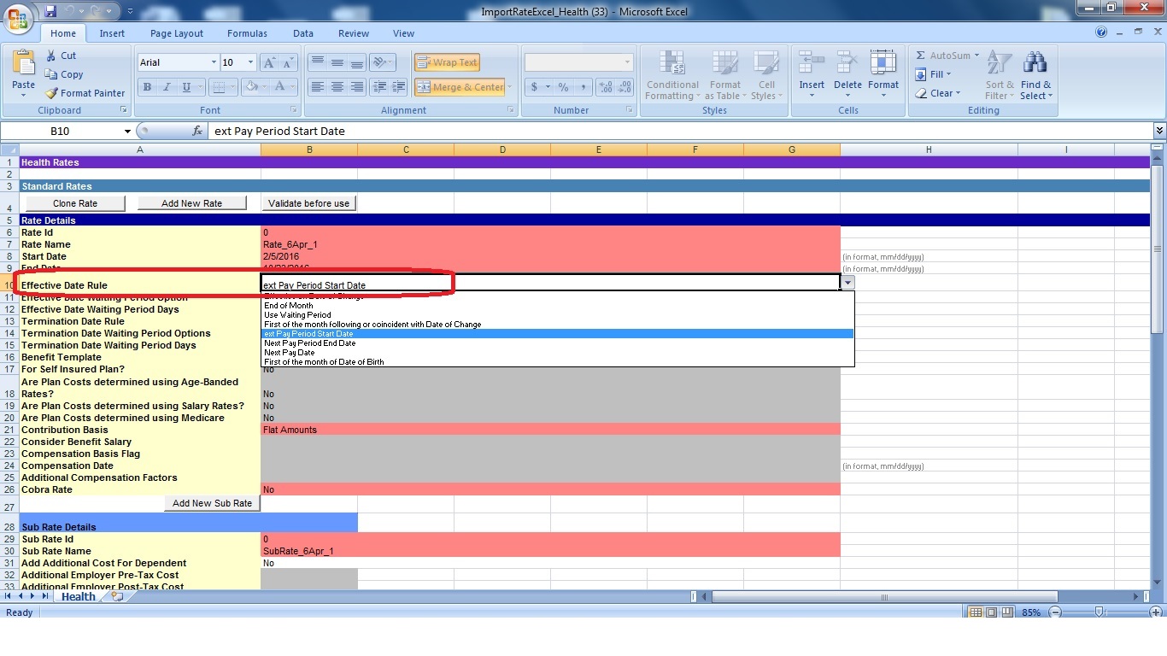Click Decrease Decimal icon
1167x656 pixels.
[x=625, y=87]
